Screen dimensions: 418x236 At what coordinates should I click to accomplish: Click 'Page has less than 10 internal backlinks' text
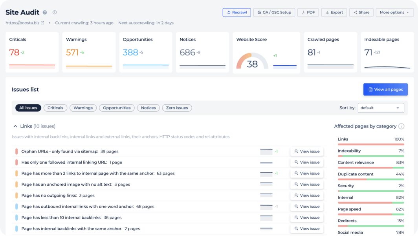[x=61, y=218]
